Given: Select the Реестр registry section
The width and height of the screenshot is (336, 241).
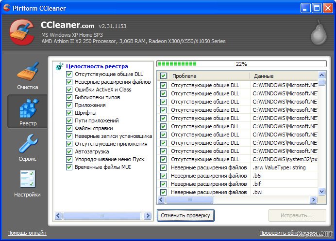Looking at the screenshot, I should tap(28, 111).
